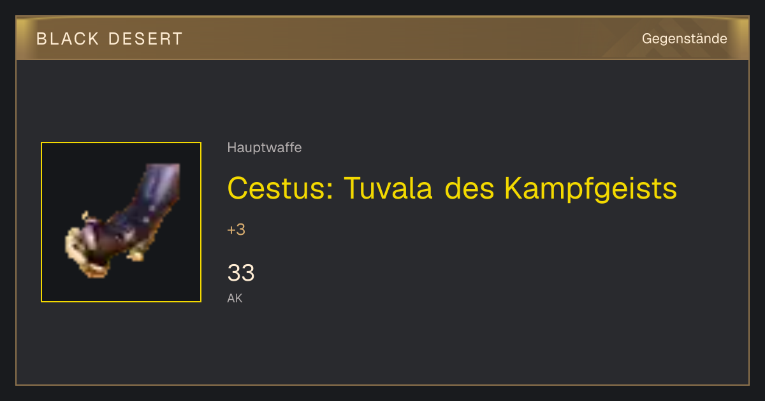Screen dimensions: 765x401
Task: Click the word Cestus: in the item name
Action: 280,188
